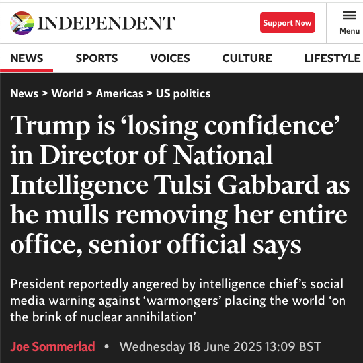Screen dimensions: 363x363
Task: Click the breadcrumb chevron between News and World
Action: pyautogui.click(x=45, y=93)
